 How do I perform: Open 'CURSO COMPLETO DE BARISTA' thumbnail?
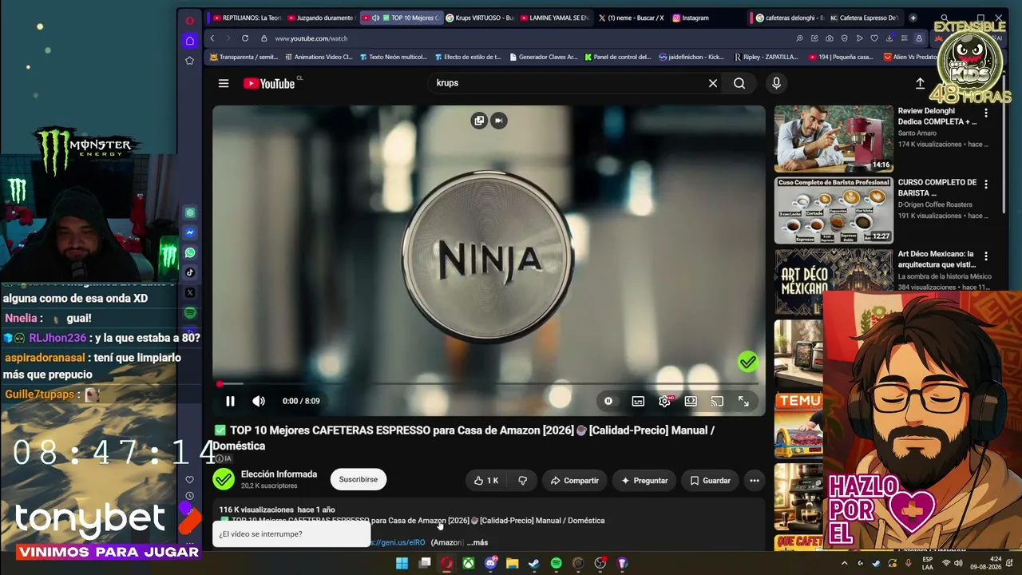tap(834, 211)
